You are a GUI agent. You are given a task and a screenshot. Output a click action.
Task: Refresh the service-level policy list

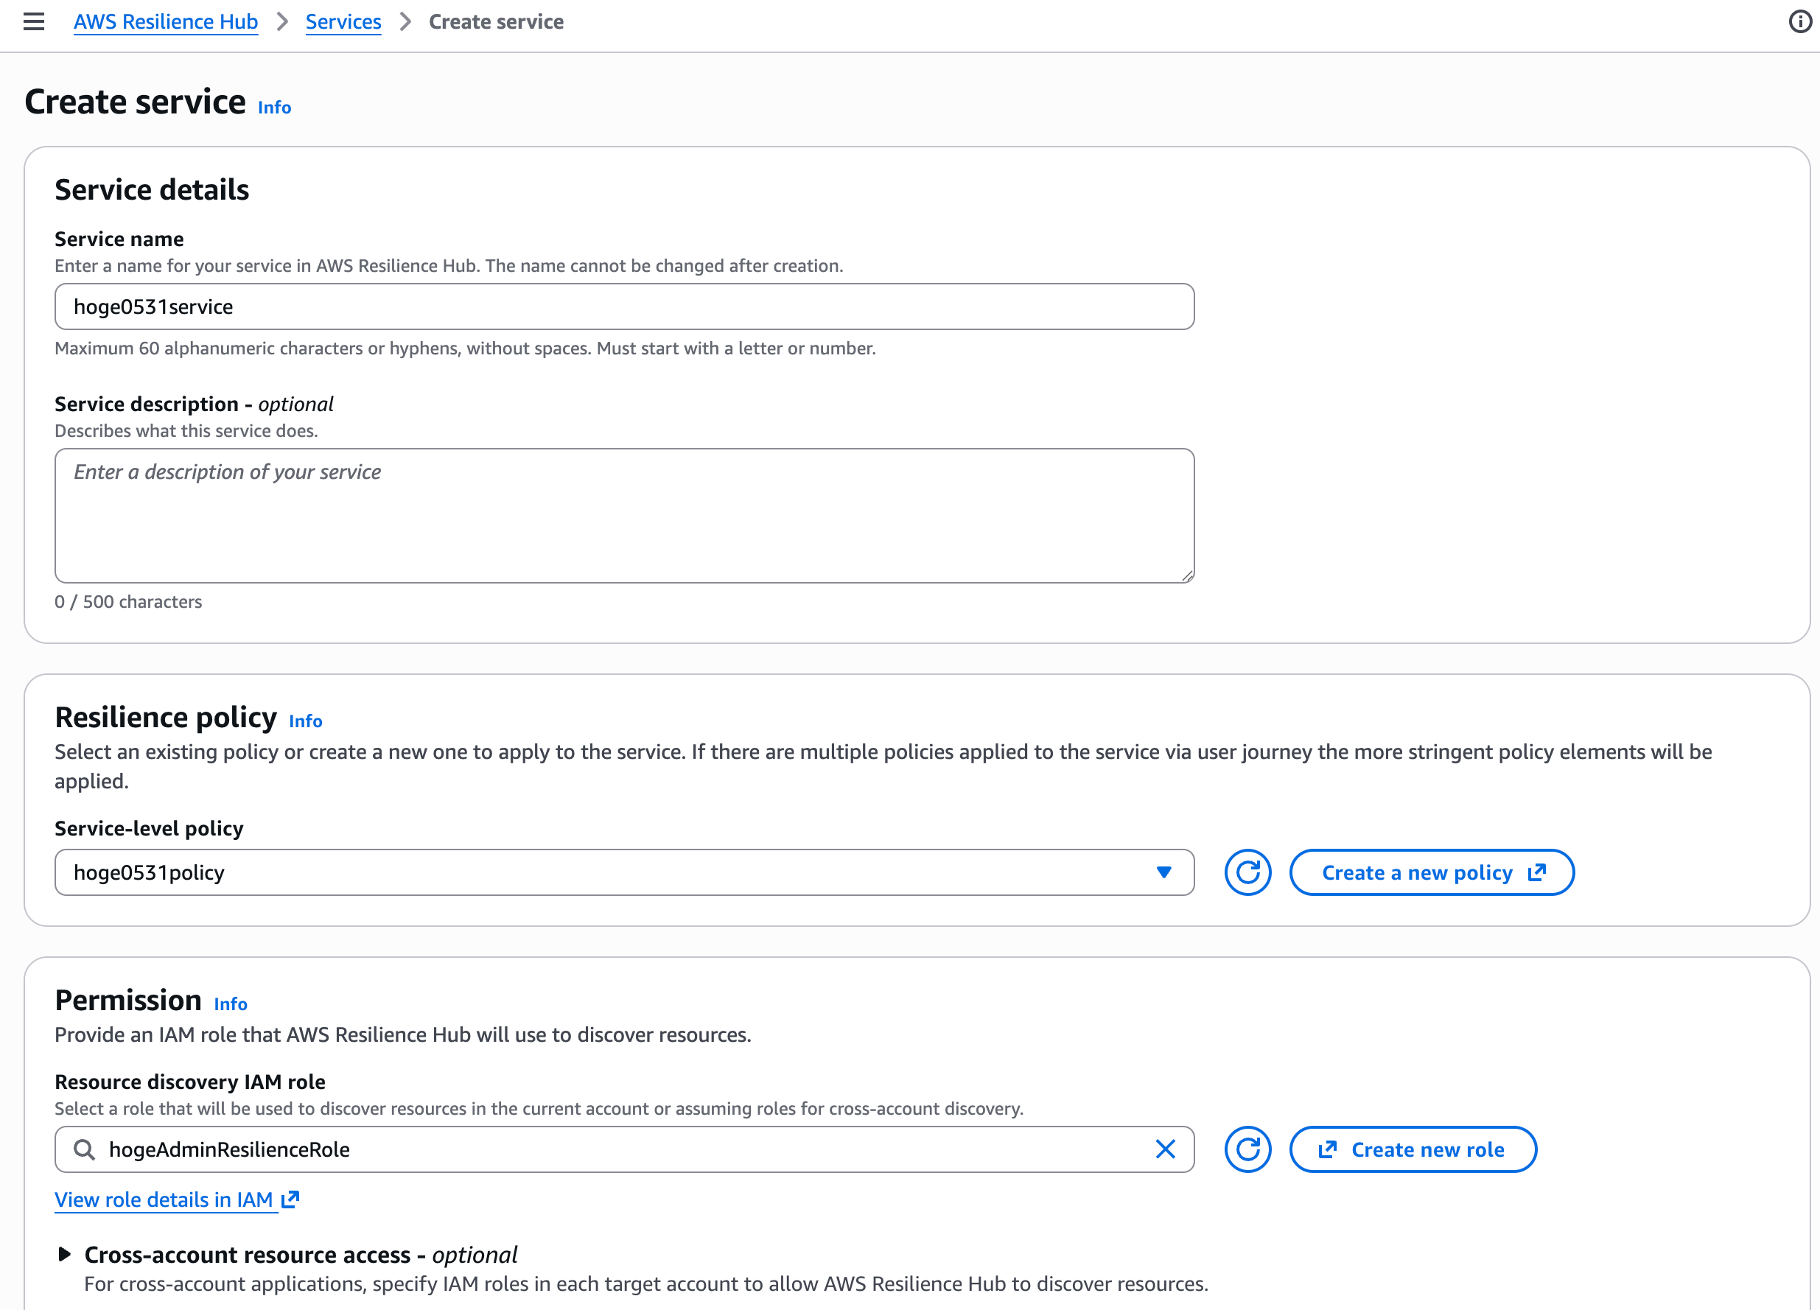click(x=1247, y=872)
